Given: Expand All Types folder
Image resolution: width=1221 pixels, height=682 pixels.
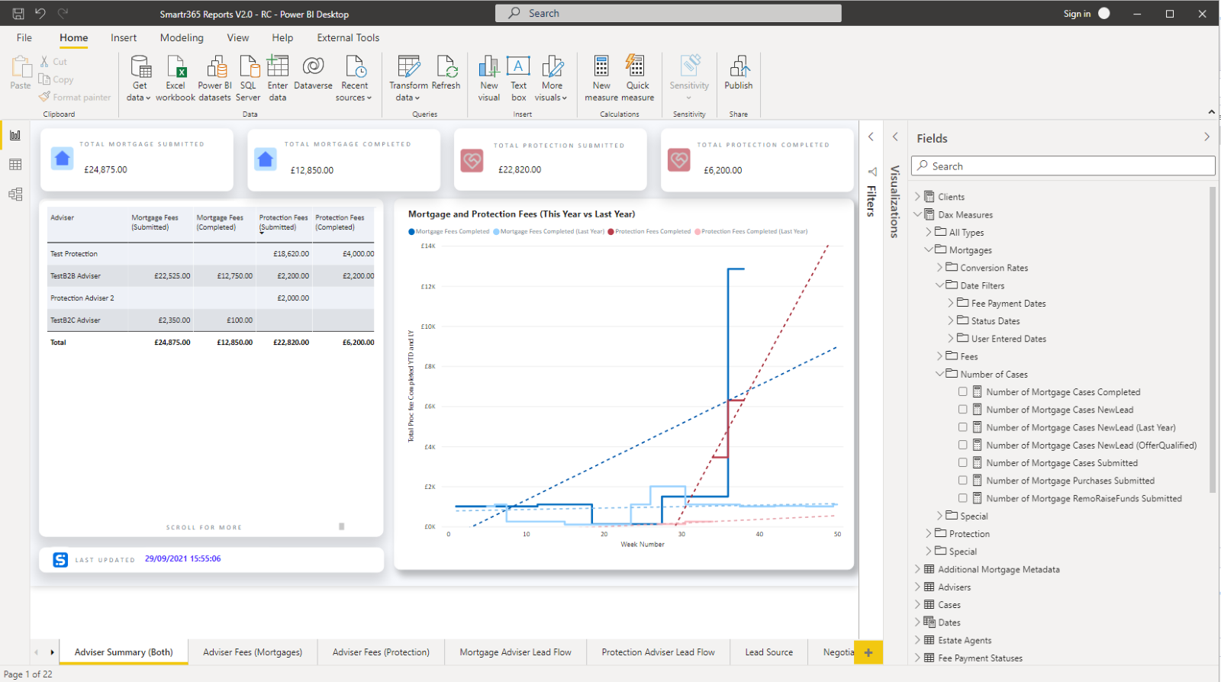Looking at the screenshot, I should 929,232.
